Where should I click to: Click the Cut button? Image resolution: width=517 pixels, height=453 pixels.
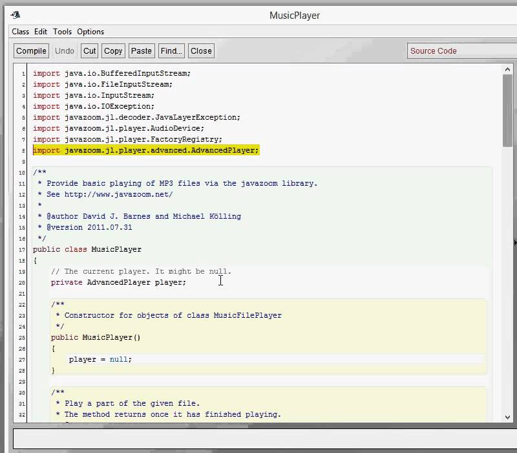point(89,51)
